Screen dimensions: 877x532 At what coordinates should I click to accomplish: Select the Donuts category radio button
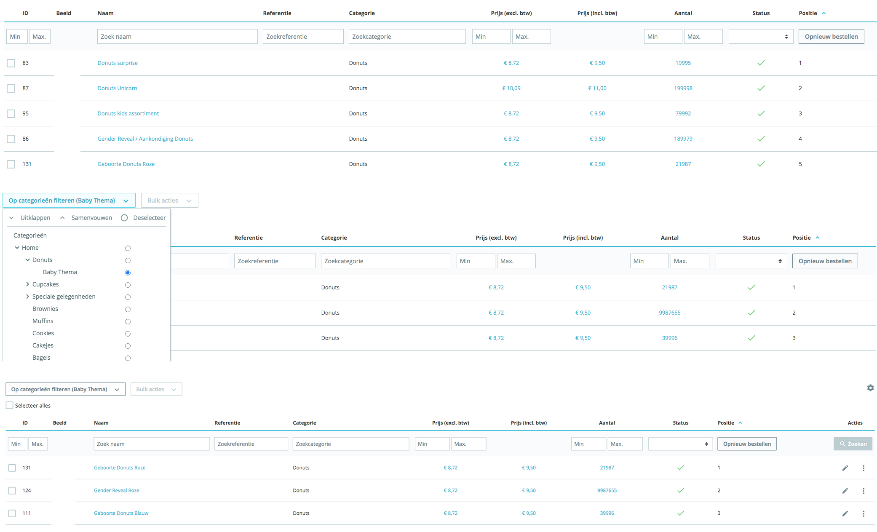(x=128, y=260)
